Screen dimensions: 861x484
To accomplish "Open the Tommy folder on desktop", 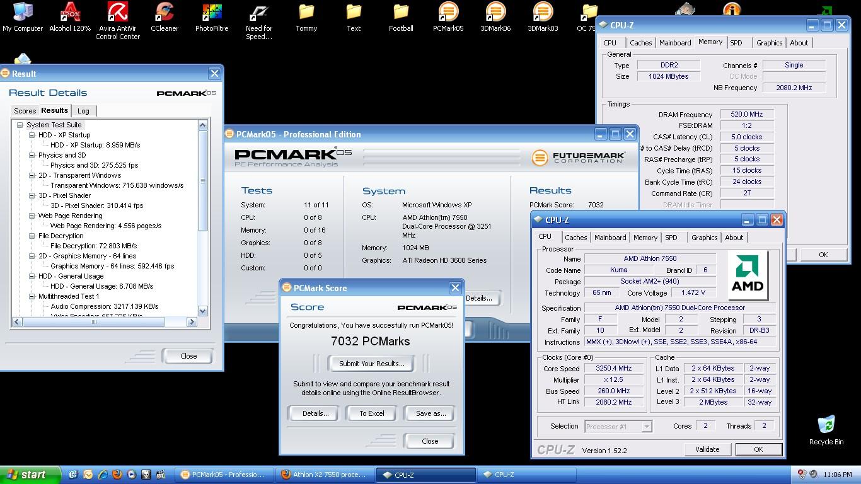I will coord(306,17).
